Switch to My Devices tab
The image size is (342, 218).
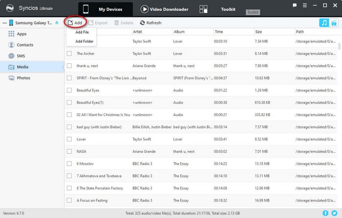point(106,9)
